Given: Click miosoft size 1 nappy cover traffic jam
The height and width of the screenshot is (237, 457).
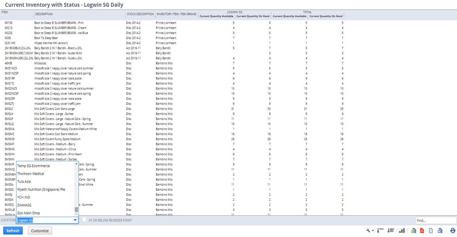Looking at the screenshot, I should click(58, 84).
